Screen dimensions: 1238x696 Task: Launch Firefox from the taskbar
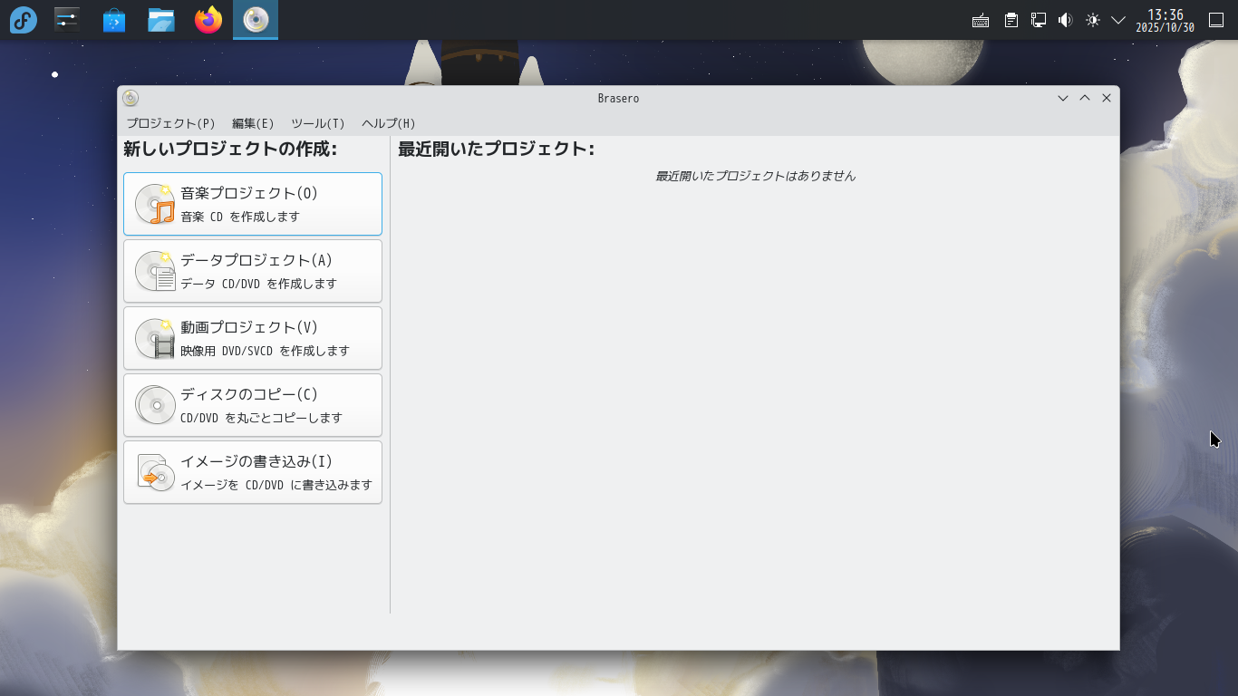pyautogui.click(x=208, y=20)
